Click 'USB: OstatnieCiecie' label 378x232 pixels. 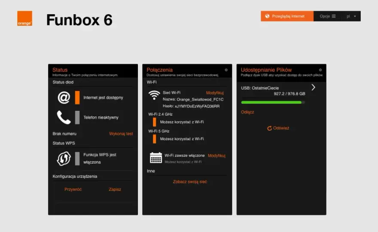tap(260, 88)
